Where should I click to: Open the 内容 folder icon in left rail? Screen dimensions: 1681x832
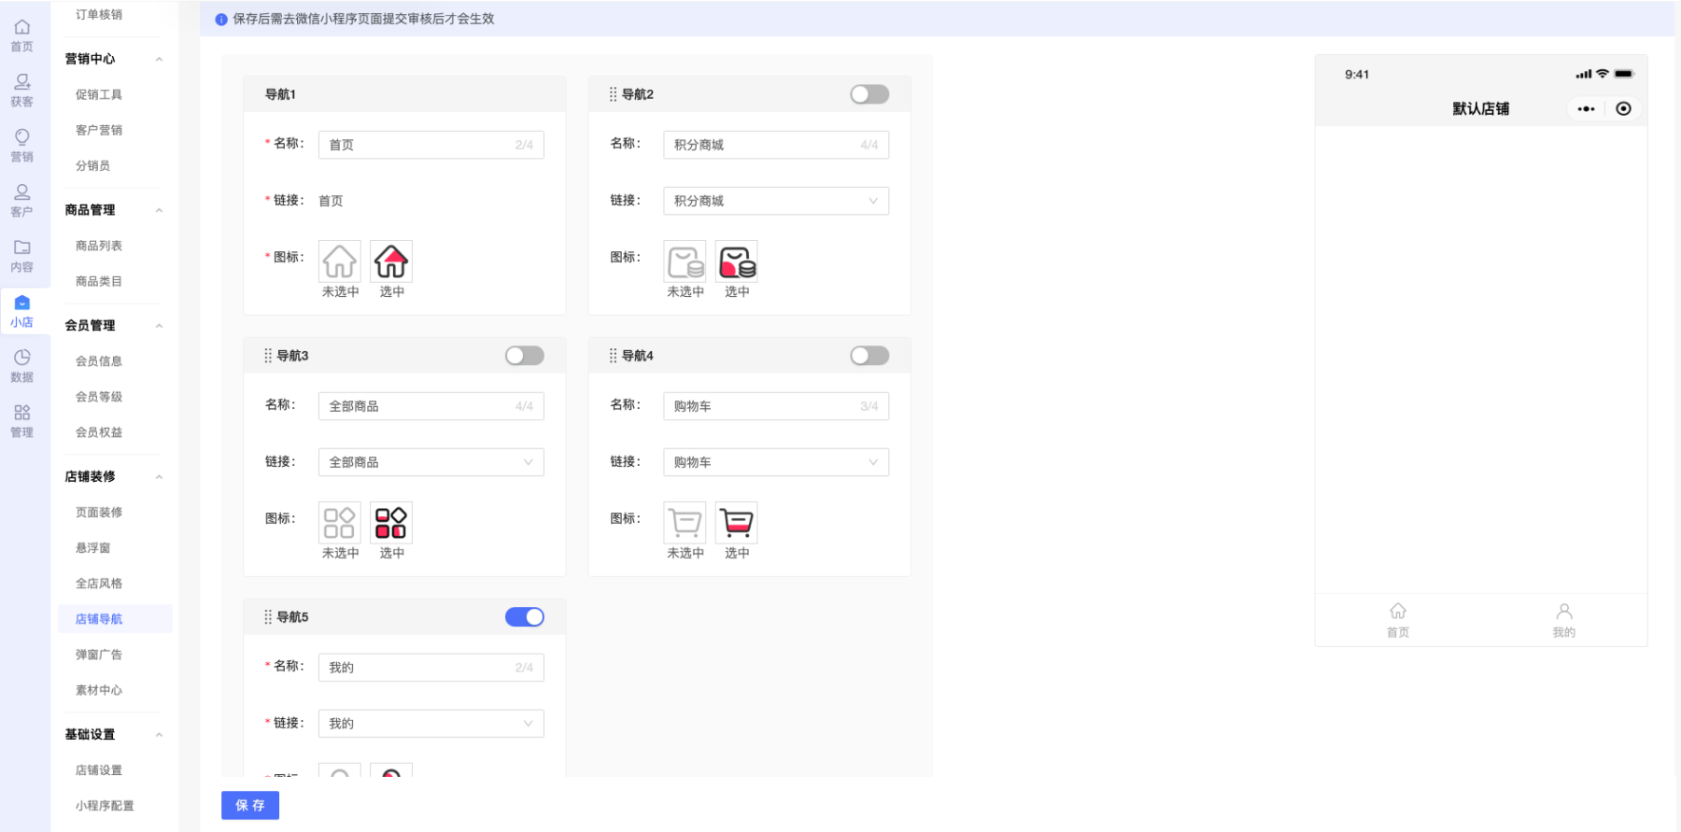(x=22, y=247)
